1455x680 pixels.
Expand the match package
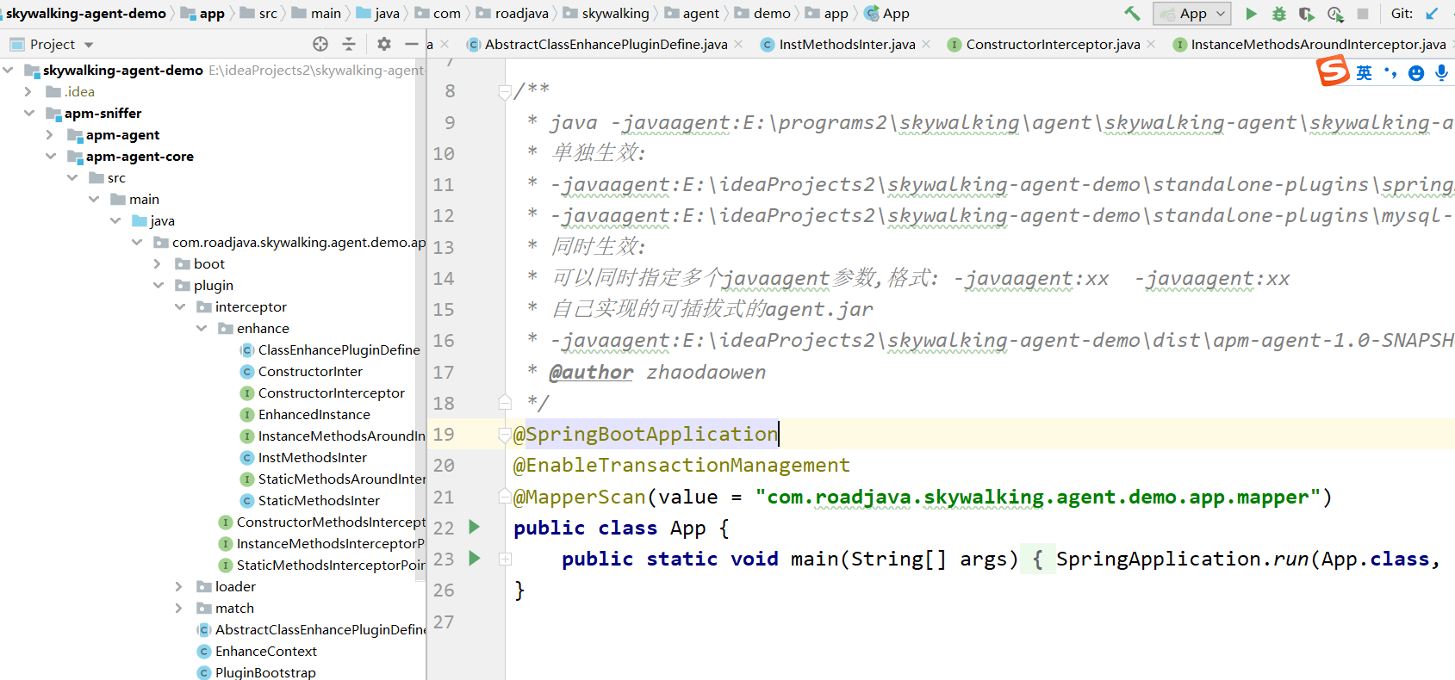pos(179,608)
